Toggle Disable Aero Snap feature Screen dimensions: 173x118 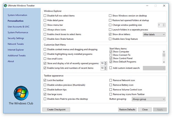110,39
